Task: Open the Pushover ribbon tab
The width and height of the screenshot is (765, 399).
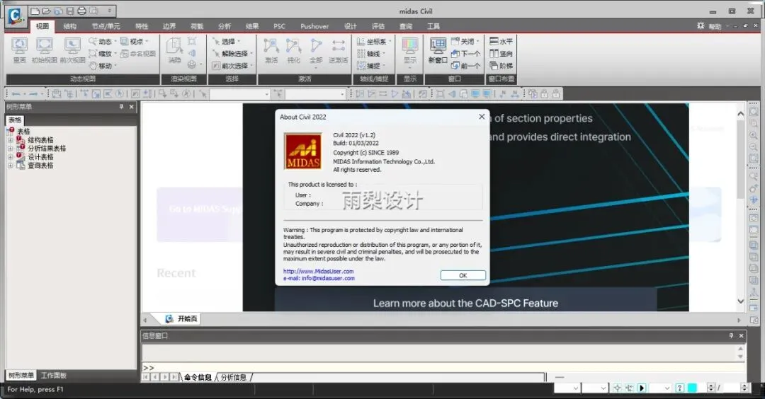Action: point(314,26)
